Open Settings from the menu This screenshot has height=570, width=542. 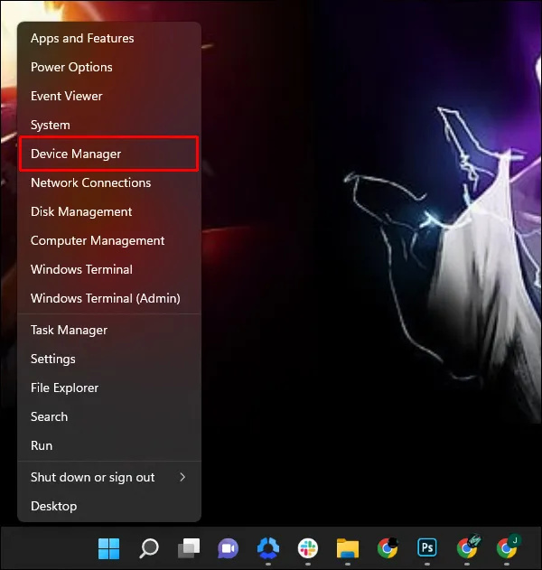tap(109, 360)
